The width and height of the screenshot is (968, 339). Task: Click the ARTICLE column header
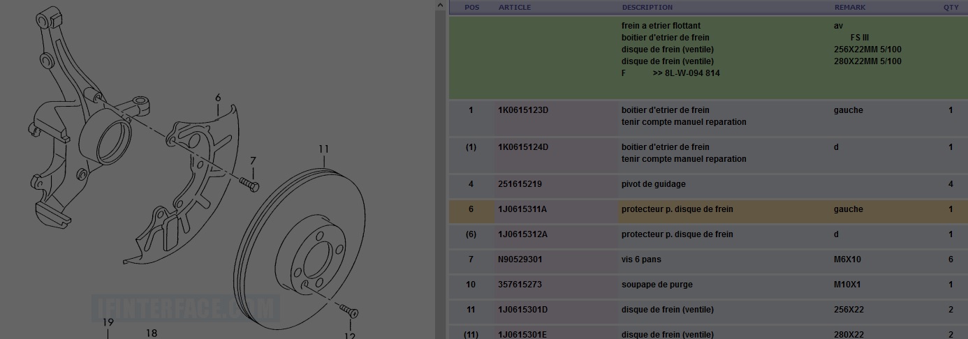click(x=515, y=7)
